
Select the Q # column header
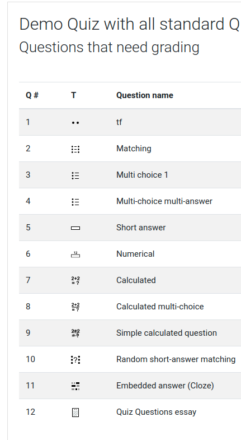pos(32,95)
